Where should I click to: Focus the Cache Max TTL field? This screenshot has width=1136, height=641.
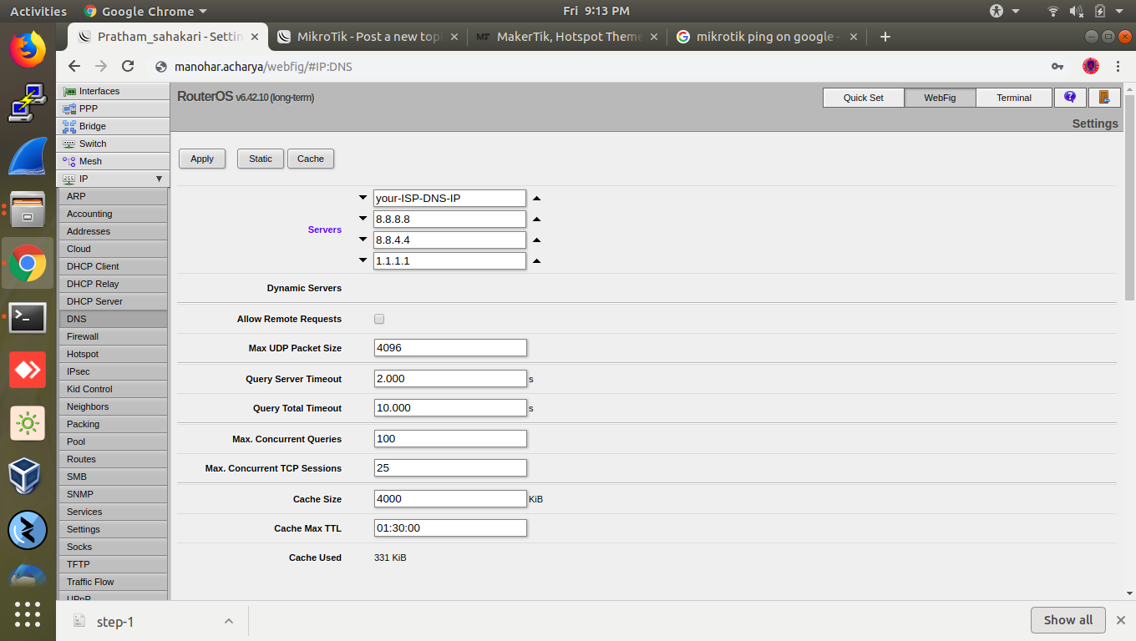(x=450, y=528)
